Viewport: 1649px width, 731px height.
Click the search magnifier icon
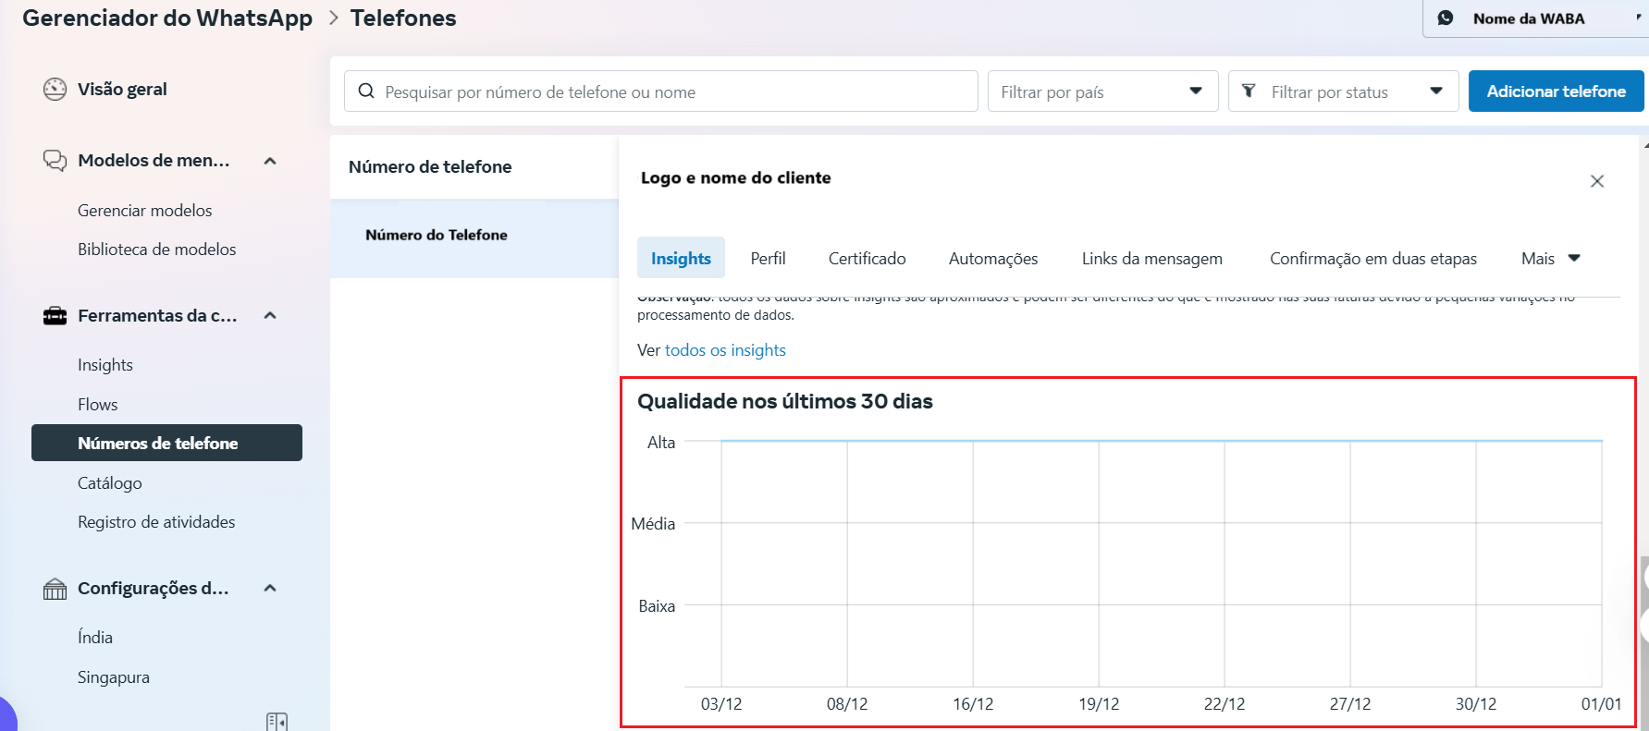(x=366, y=91)
